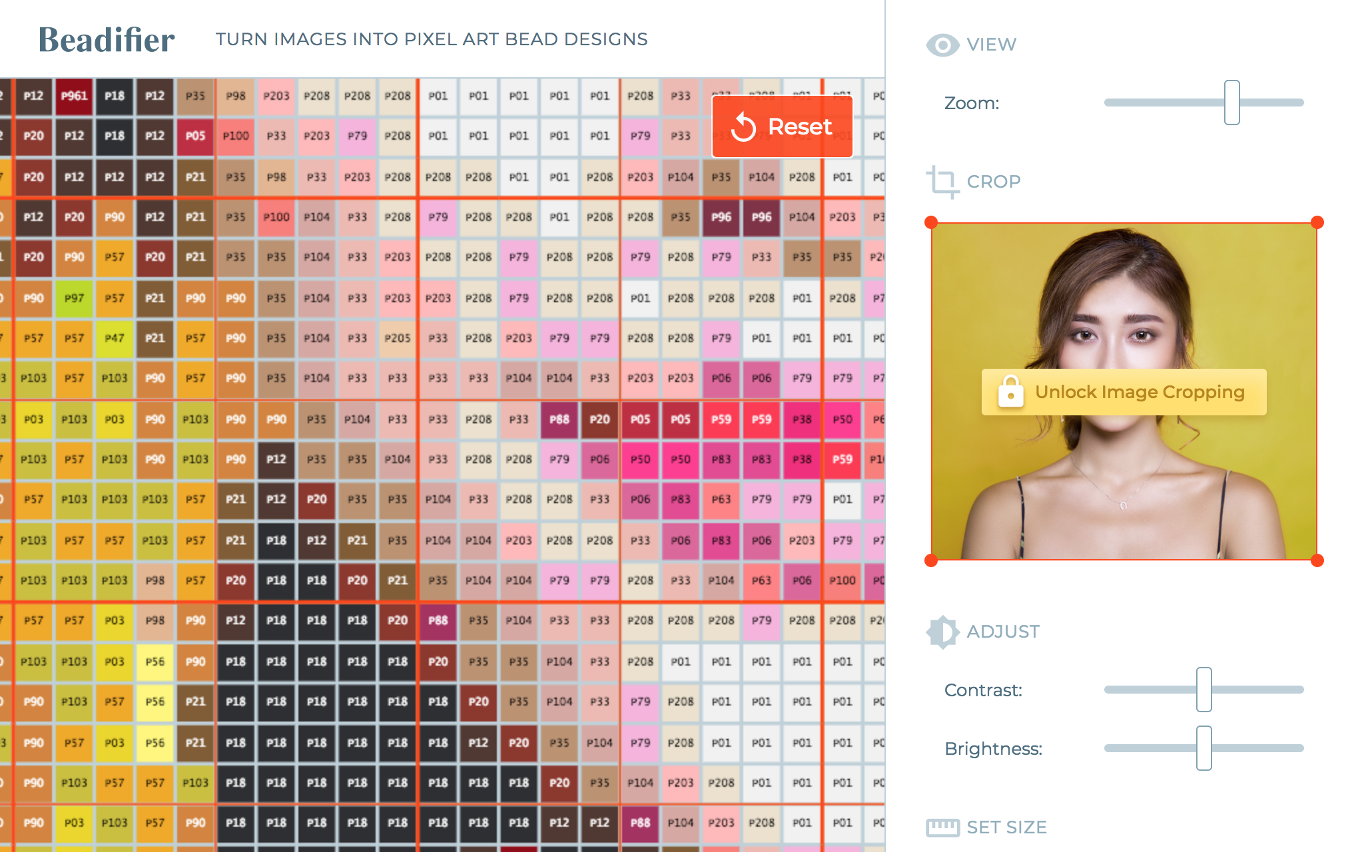
Task: Click the Zoom slider handle
Action: point(1231,103)
